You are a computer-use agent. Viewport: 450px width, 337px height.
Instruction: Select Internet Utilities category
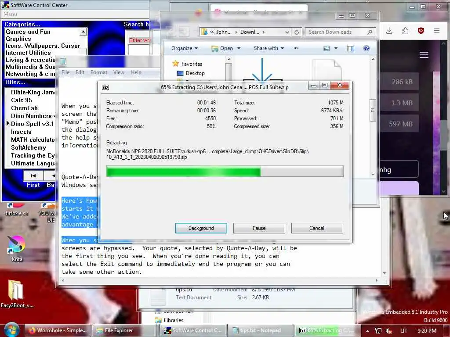(x=28, y=53)
